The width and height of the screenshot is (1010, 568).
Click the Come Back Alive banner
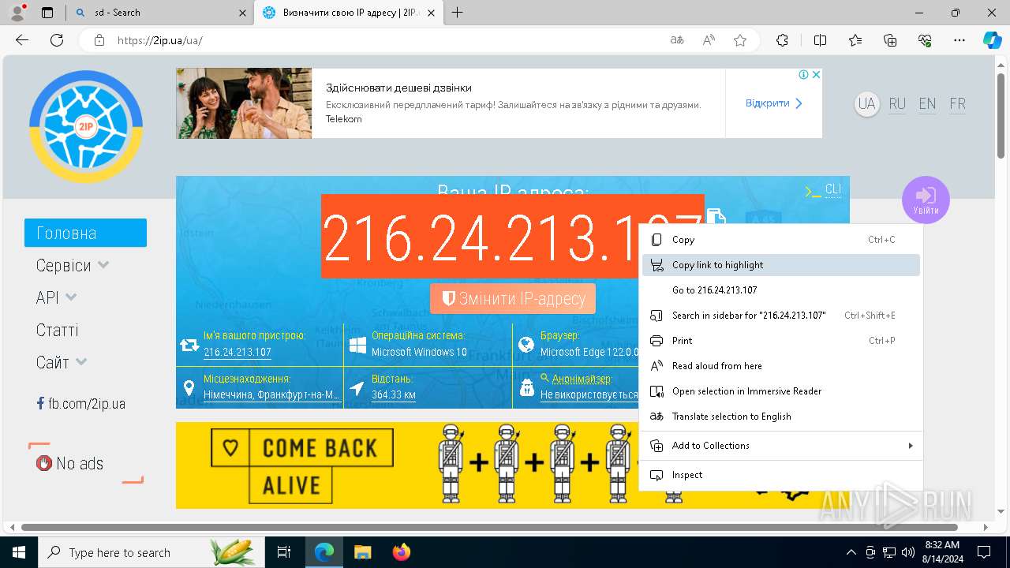[407, 465]
